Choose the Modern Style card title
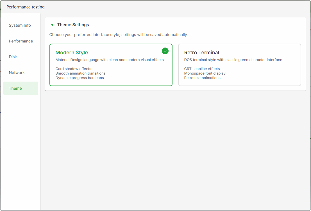311x211 pixels. (72, 53)
